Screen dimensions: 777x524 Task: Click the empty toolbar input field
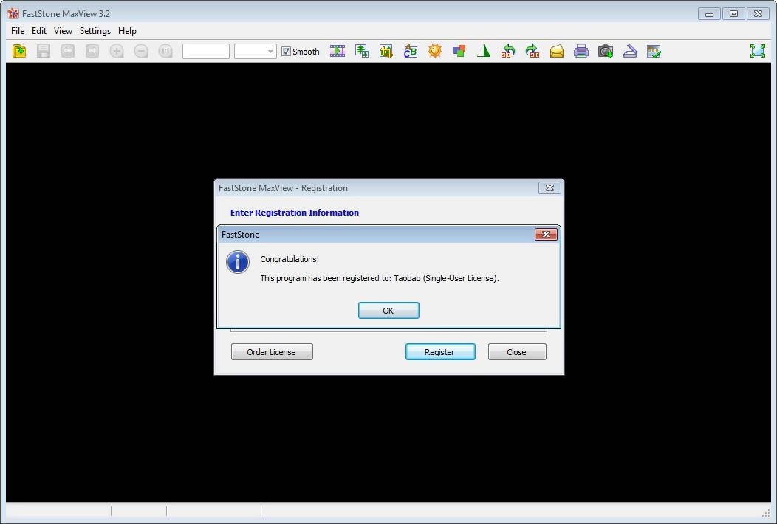pyautogui.click(x=205, y=52)
